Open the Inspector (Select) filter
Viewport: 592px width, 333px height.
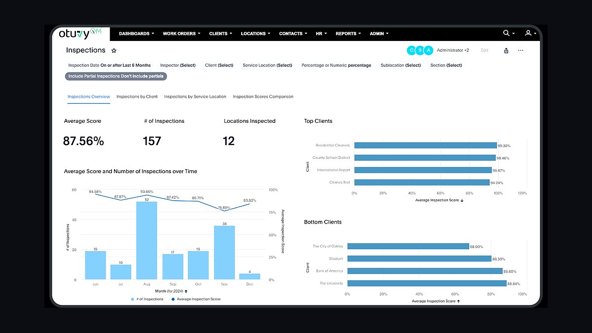[178, 65]
